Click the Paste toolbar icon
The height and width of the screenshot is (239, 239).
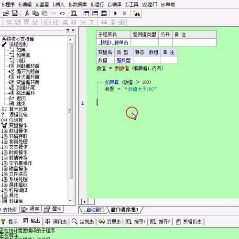(x=44, y=13)
